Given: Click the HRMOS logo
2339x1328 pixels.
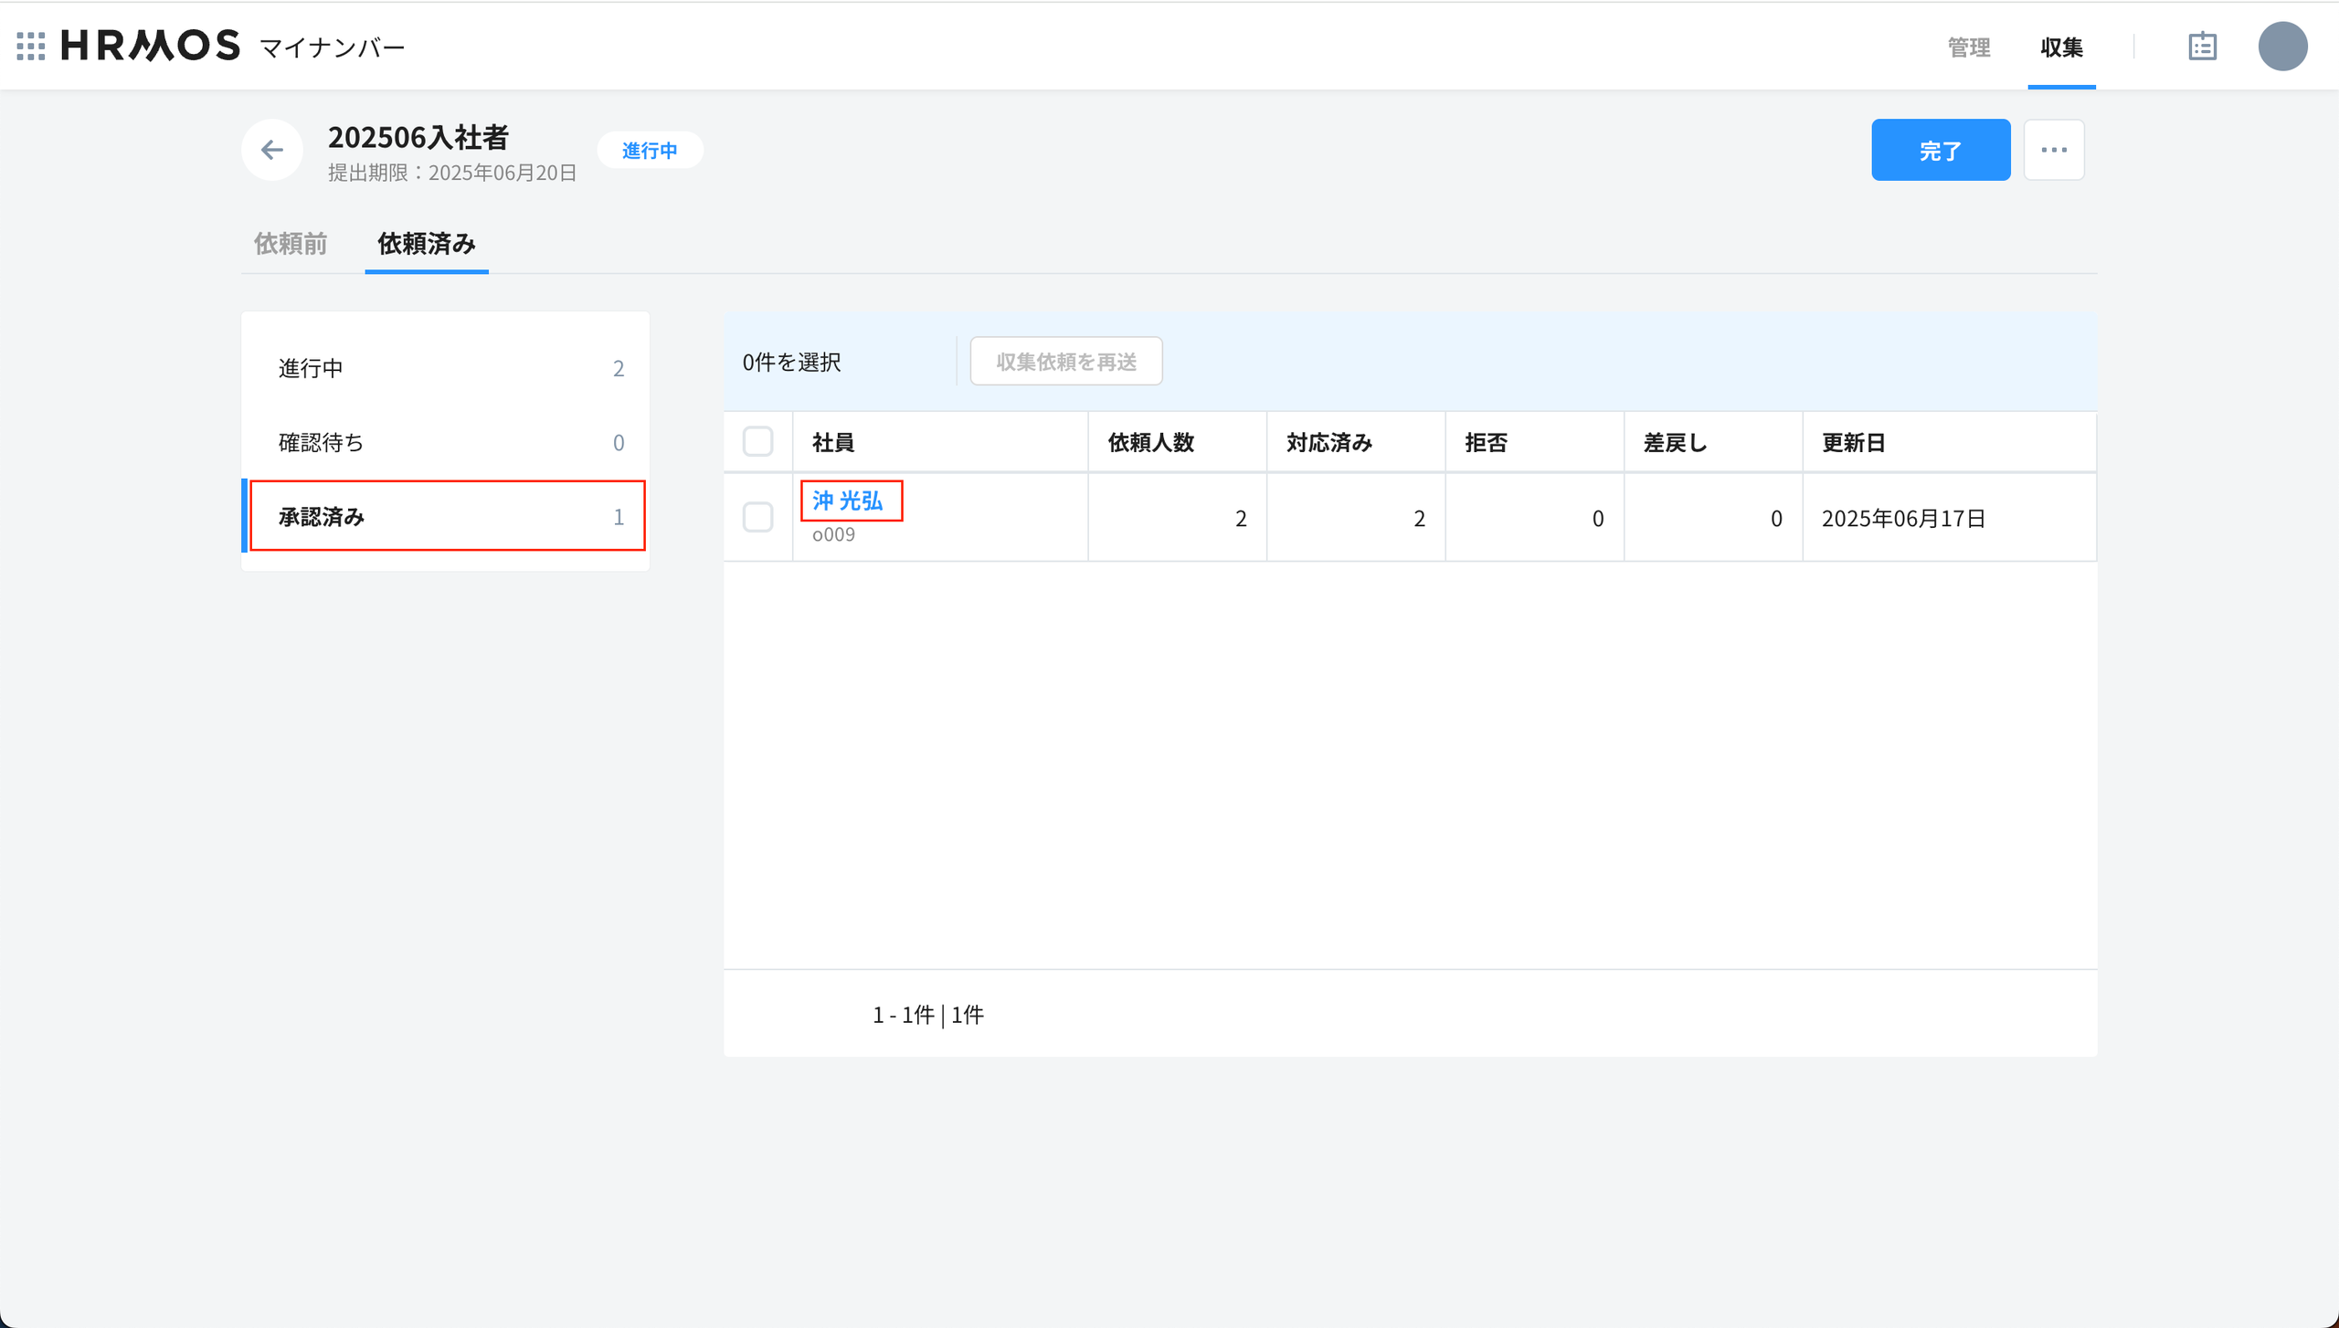Looking at the screenshot, I should tap(151, 46).
